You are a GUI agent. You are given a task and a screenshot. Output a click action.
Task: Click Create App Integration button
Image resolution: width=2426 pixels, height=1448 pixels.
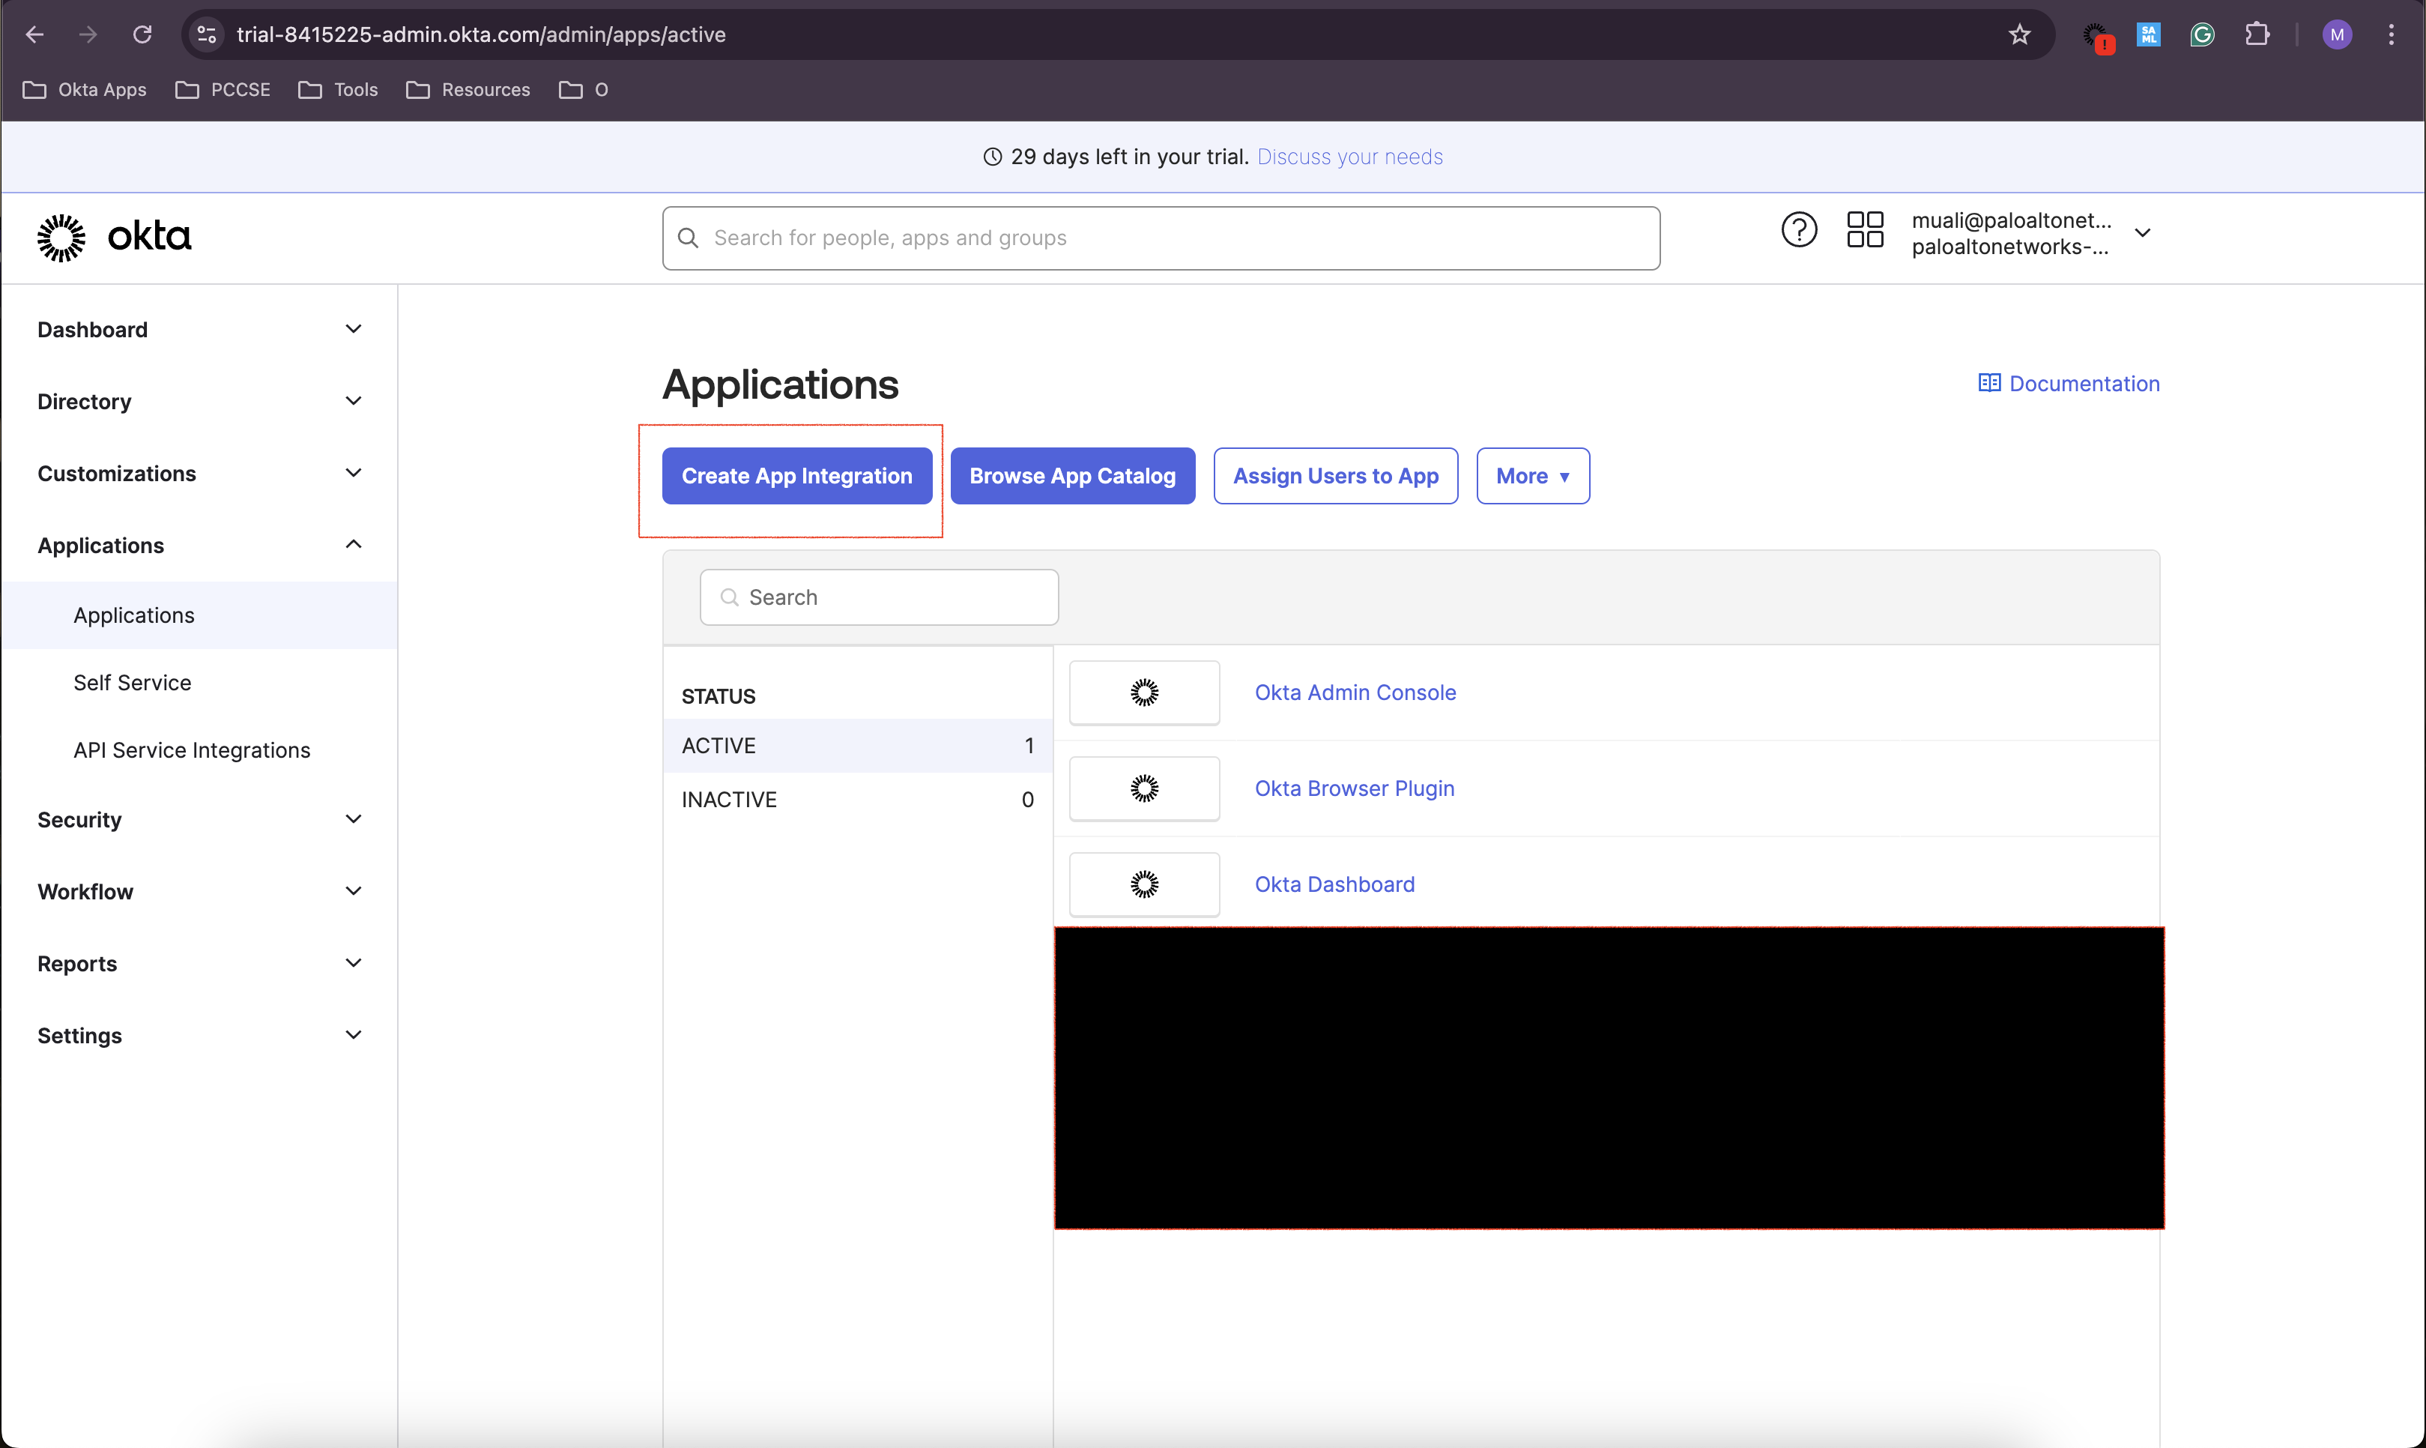click(x=796, y=476)
